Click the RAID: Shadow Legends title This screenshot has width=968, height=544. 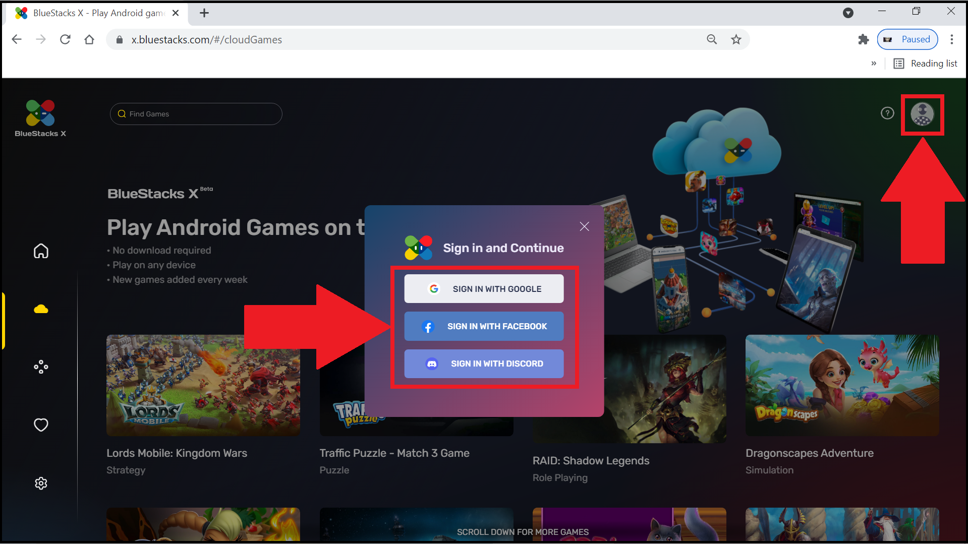(x=591, y=460)
